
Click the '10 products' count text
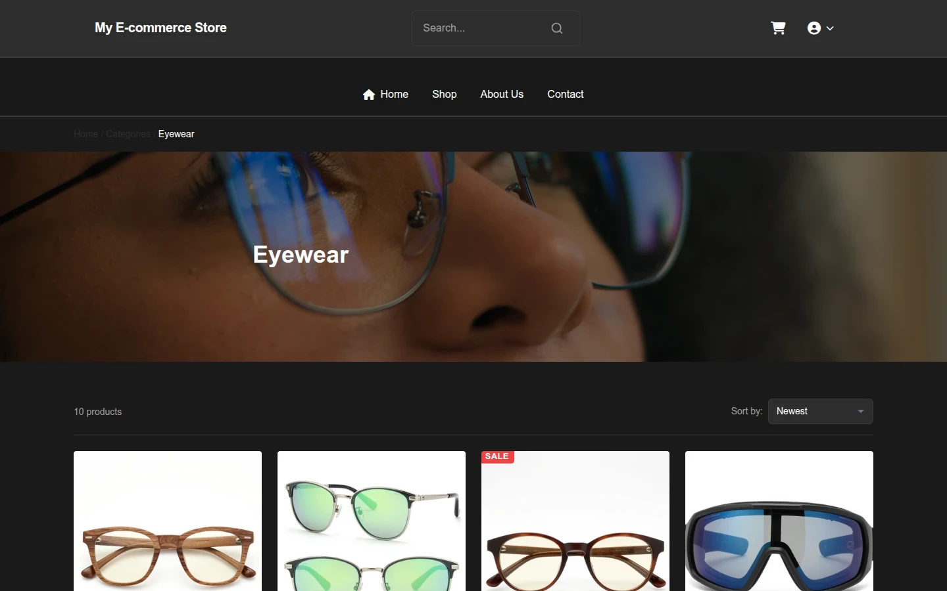[98, 412]
